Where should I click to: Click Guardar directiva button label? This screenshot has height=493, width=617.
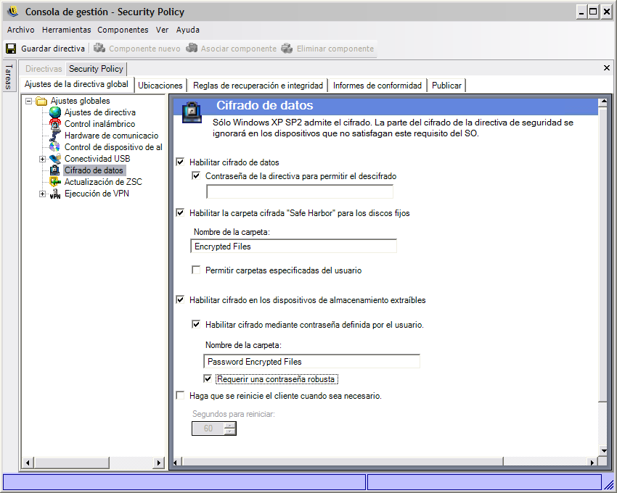pyautogui.click(x=53, y=49)
